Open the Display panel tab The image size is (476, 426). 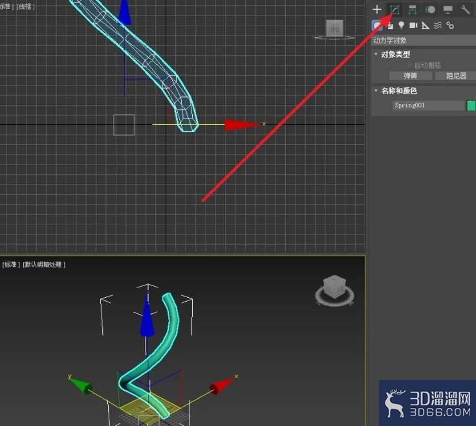click(x=448, y=10)
